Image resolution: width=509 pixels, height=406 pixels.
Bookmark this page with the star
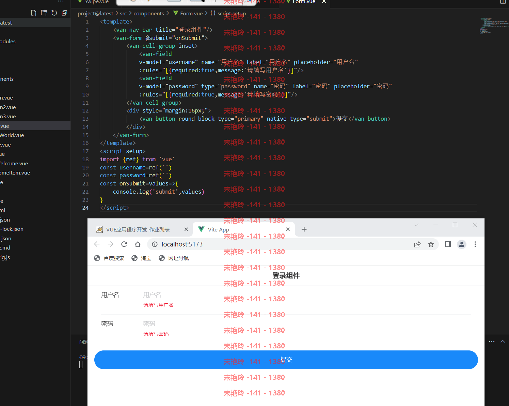[431, 244]
